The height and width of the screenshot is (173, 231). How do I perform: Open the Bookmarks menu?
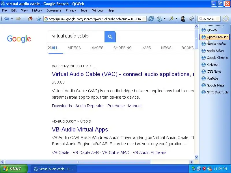coord(54,10)
